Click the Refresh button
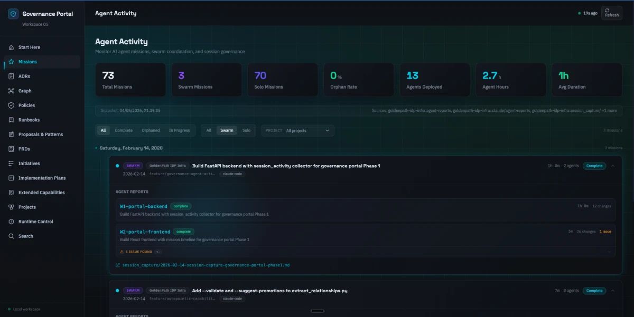This screenshot has height=317, width=634. click(611, 13)
